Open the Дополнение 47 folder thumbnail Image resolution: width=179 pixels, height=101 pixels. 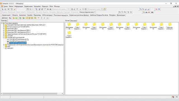(86, 26)
